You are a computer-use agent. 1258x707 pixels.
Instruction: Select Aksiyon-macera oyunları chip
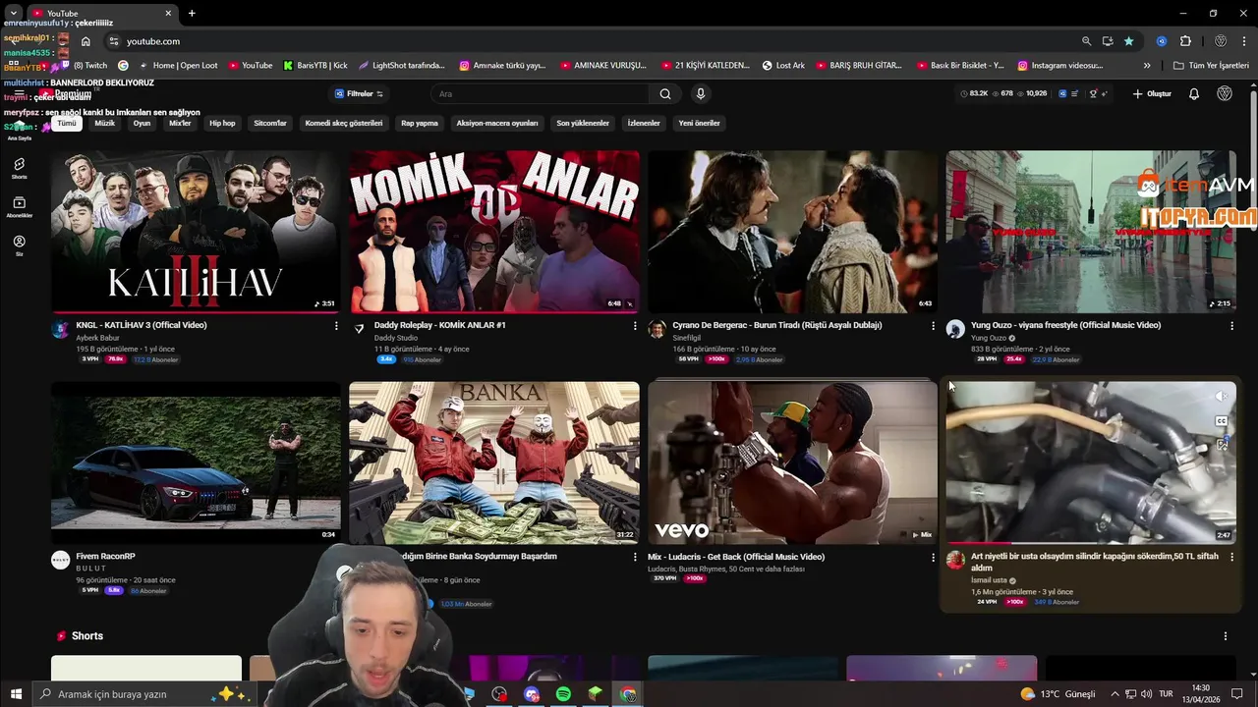(x=497, y=124)
